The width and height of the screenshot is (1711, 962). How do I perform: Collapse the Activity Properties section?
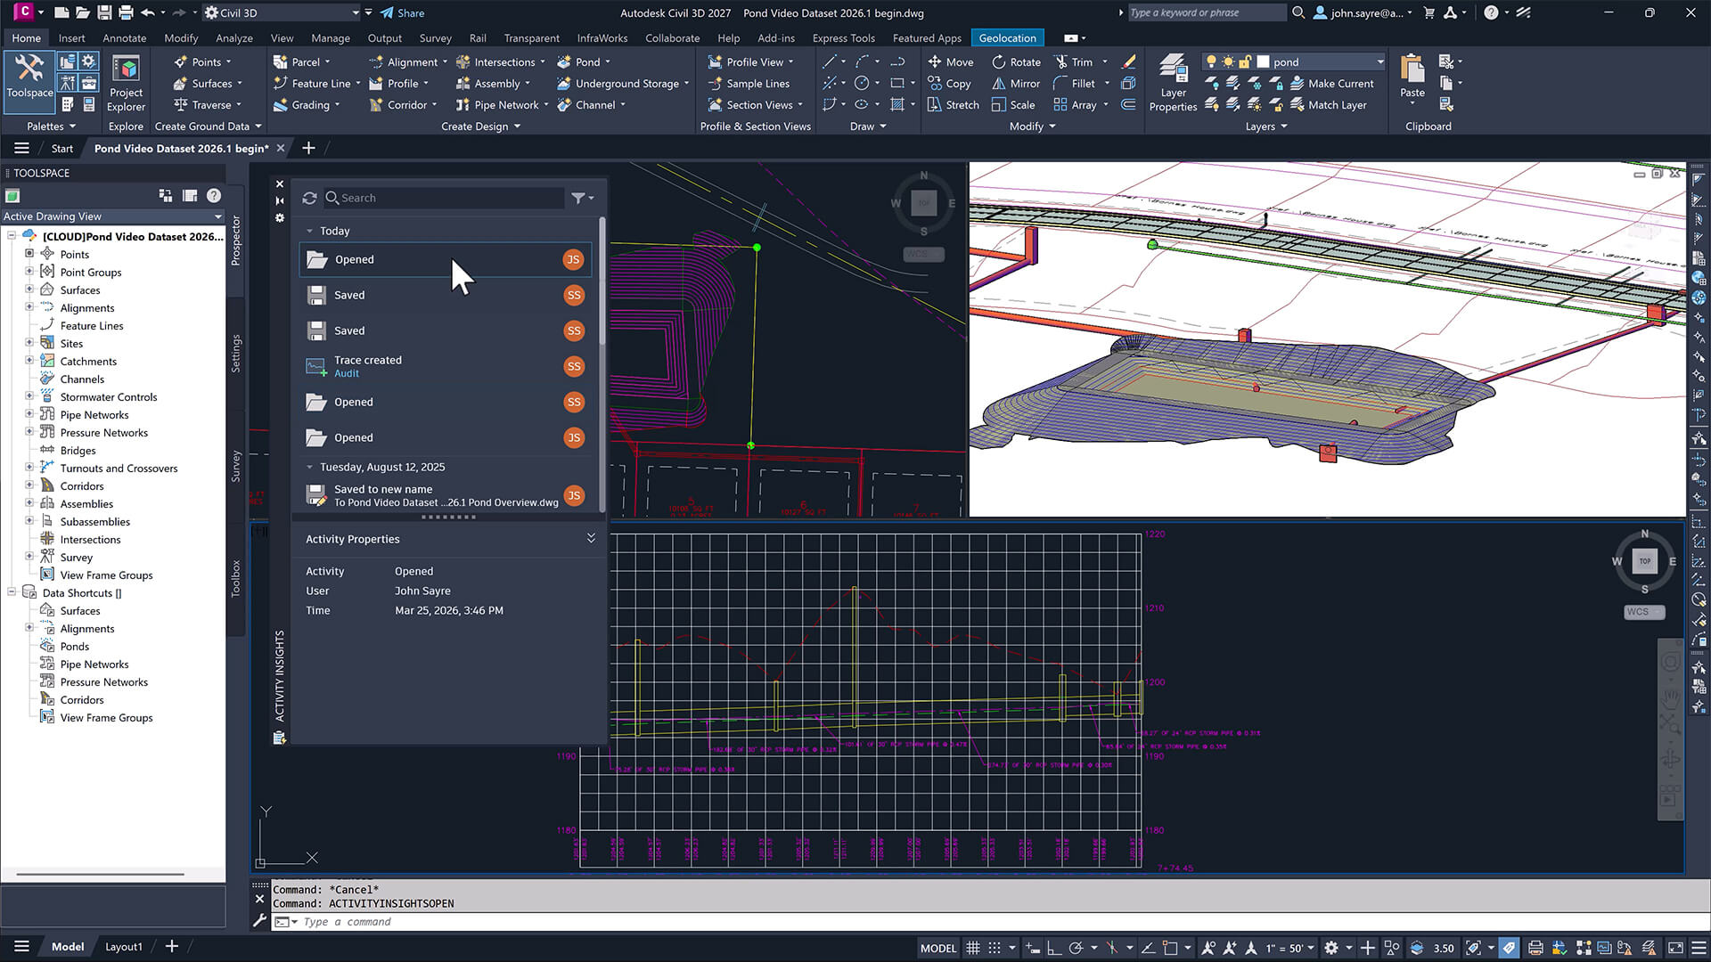click(x=590, y=538)
